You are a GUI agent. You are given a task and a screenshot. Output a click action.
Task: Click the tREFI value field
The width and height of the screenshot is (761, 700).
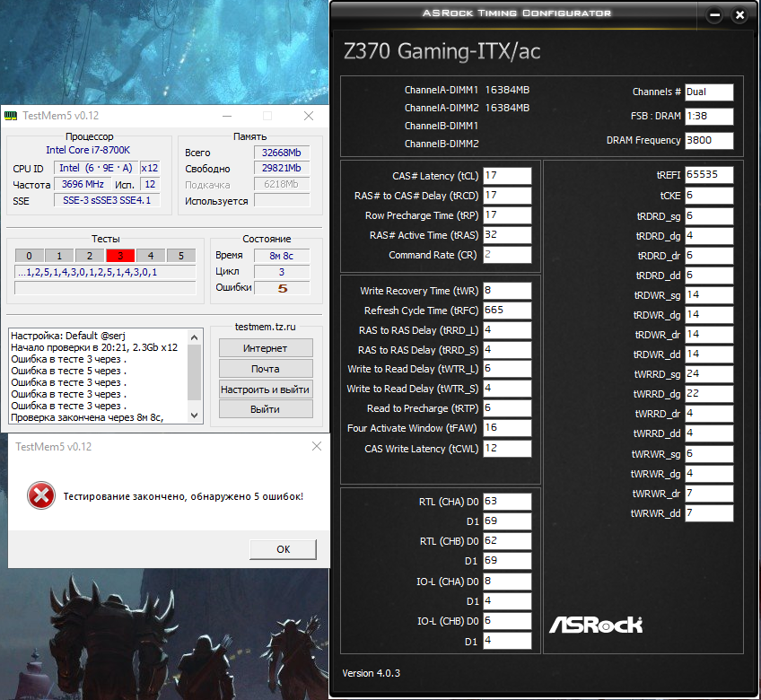709,175
